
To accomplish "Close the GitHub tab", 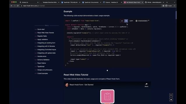I will pyautogui.click(x=163, y=2).
